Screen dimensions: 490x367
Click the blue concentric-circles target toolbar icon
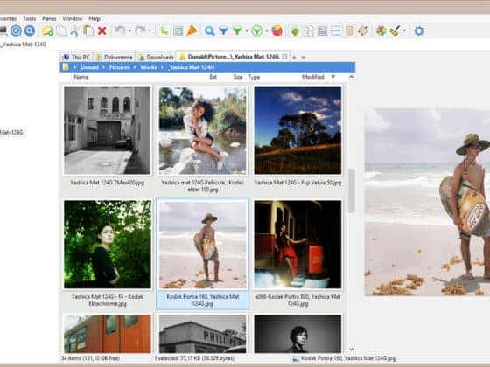pyautogui.click(x=16, y=31)
